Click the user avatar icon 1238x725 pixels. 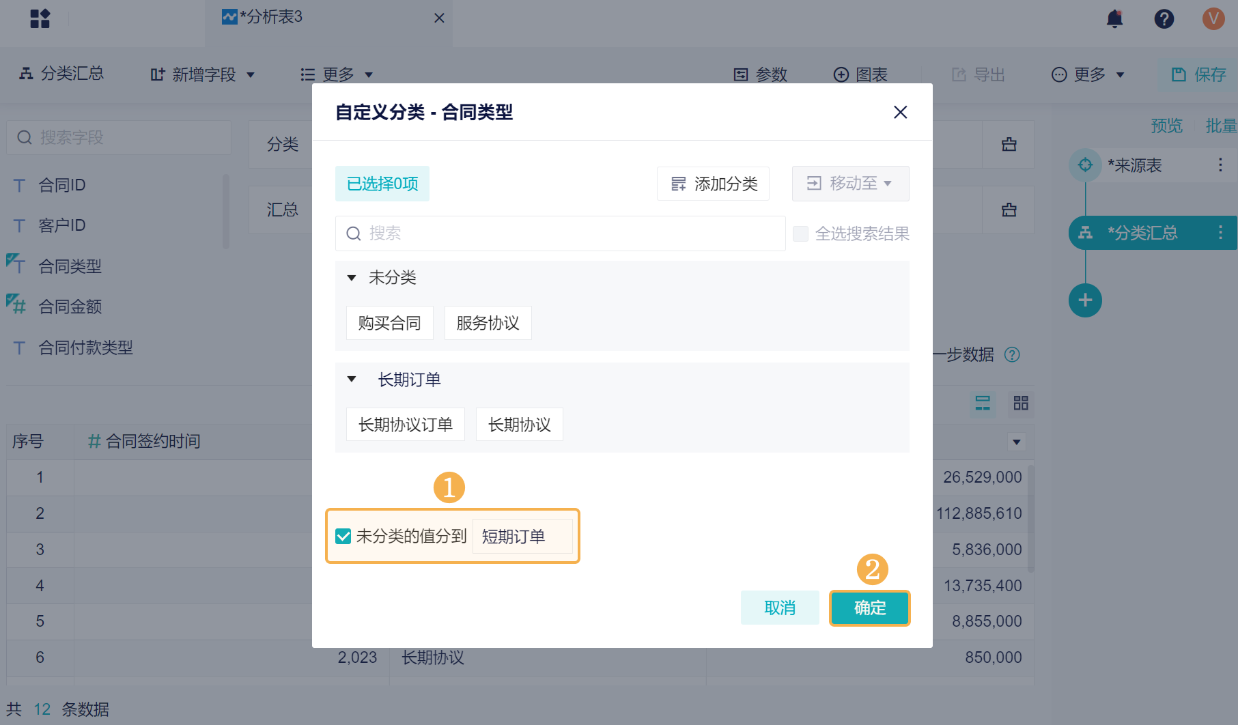point(1213,18)
